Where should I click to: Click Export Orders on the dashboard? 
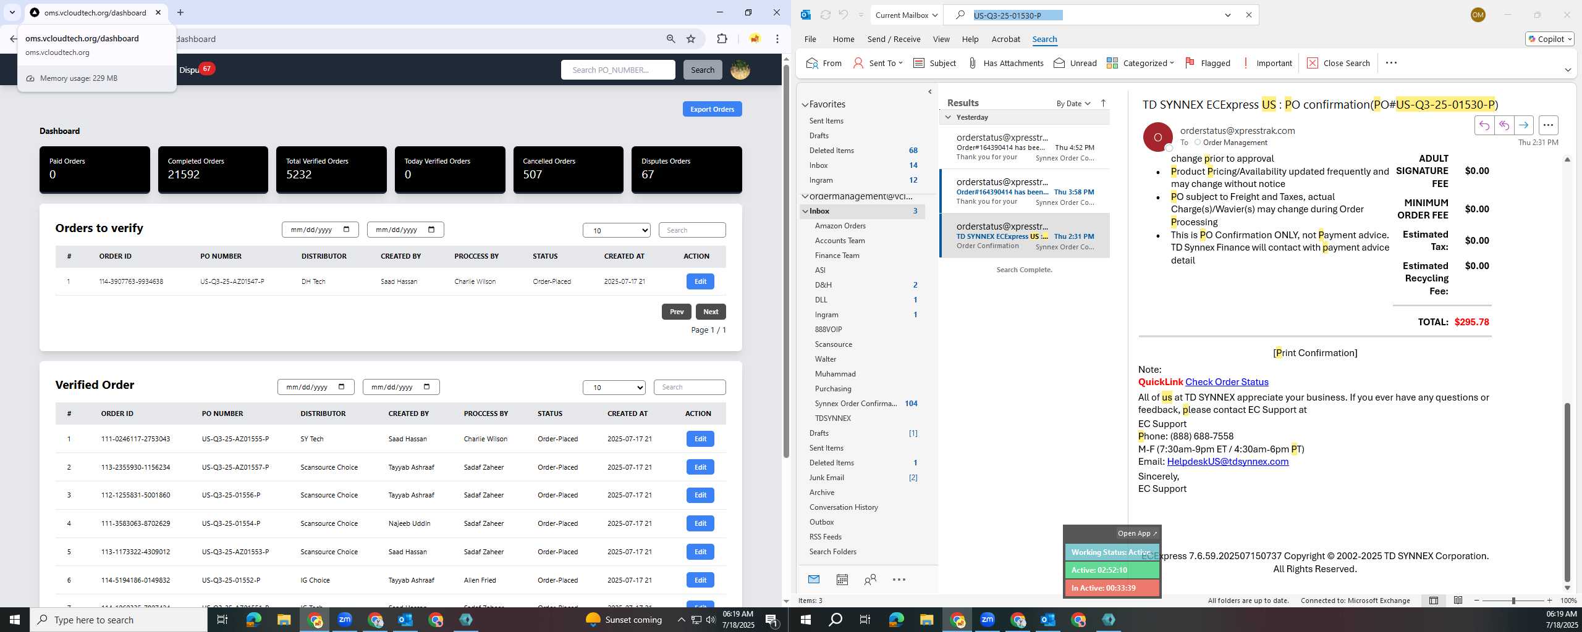tap(712, 109)
